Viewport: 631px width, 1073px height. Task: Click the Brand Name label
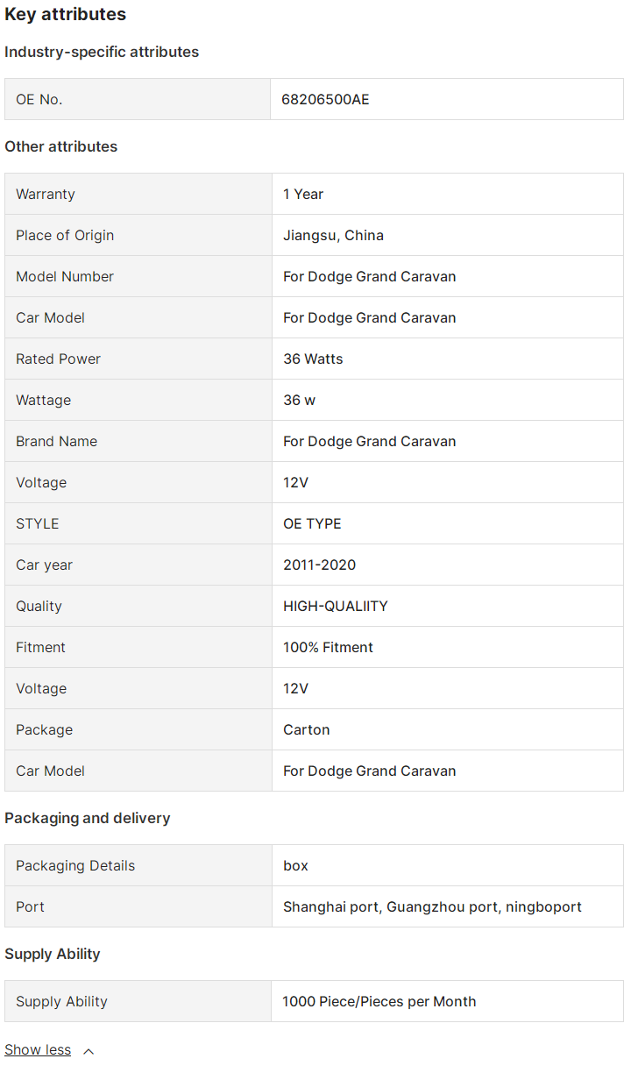click(56, 441)
